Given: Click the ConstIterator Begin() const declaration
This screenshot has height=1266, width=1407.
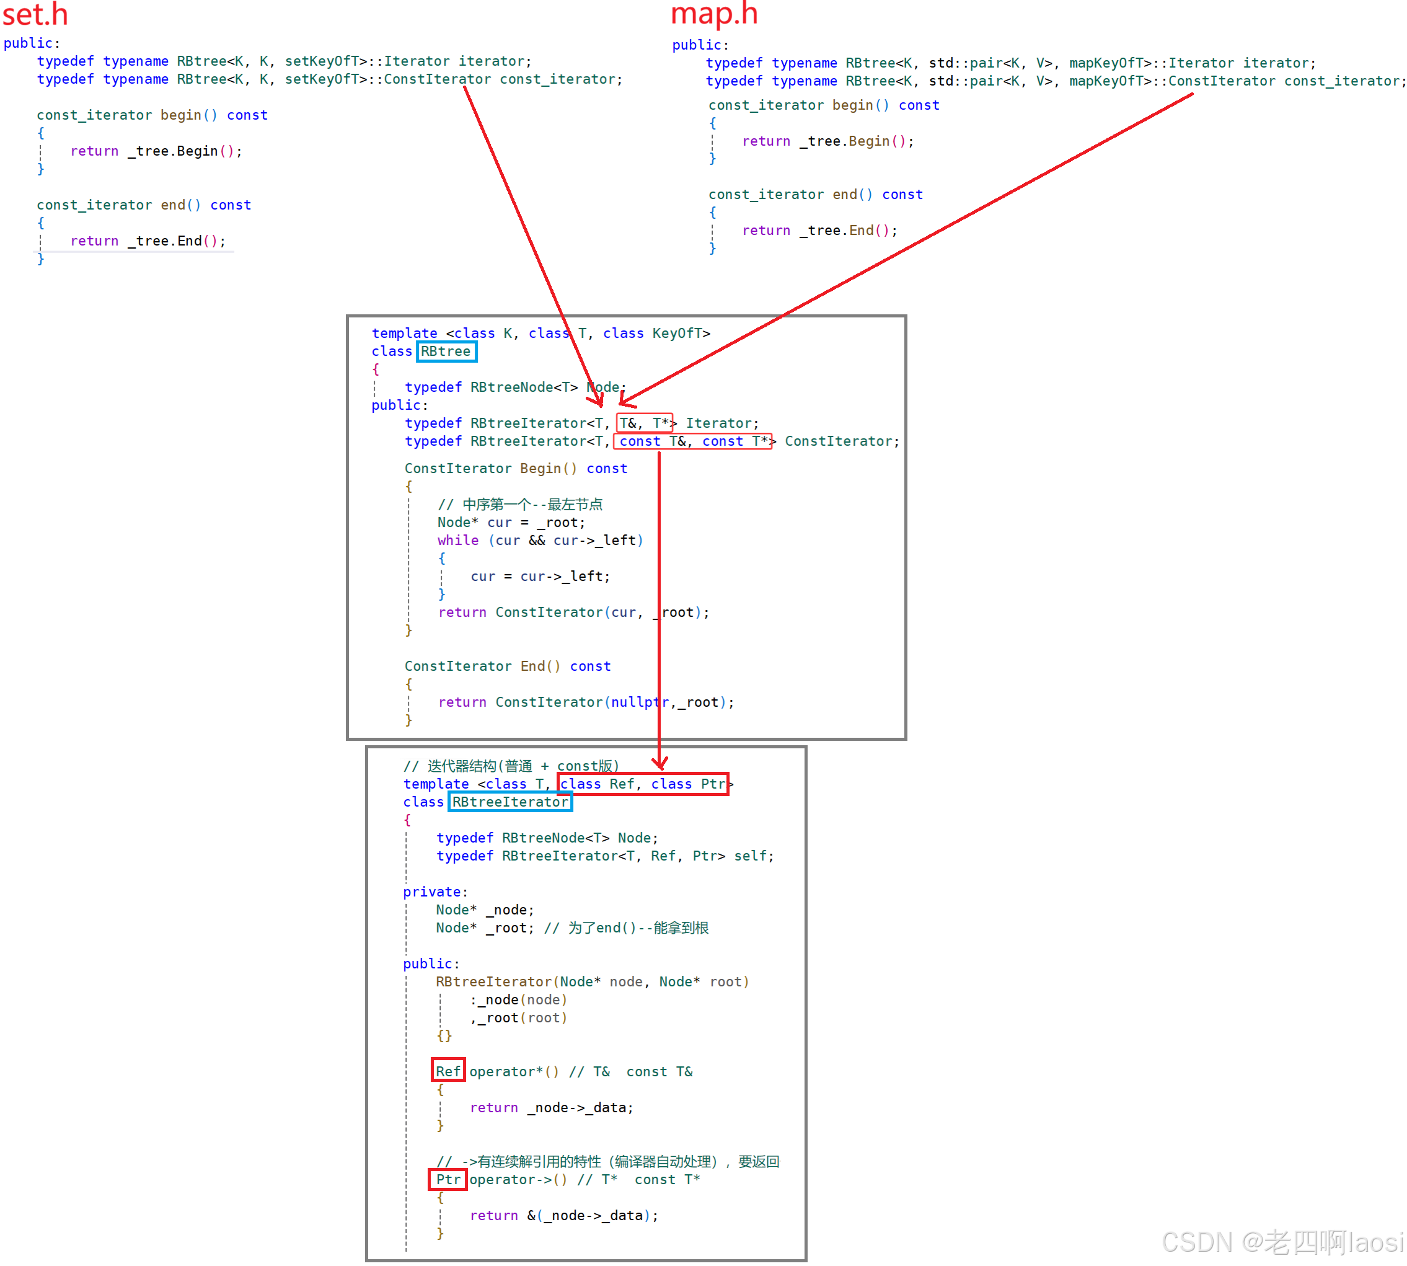Looking at the screenshot, I should [515, 468].
